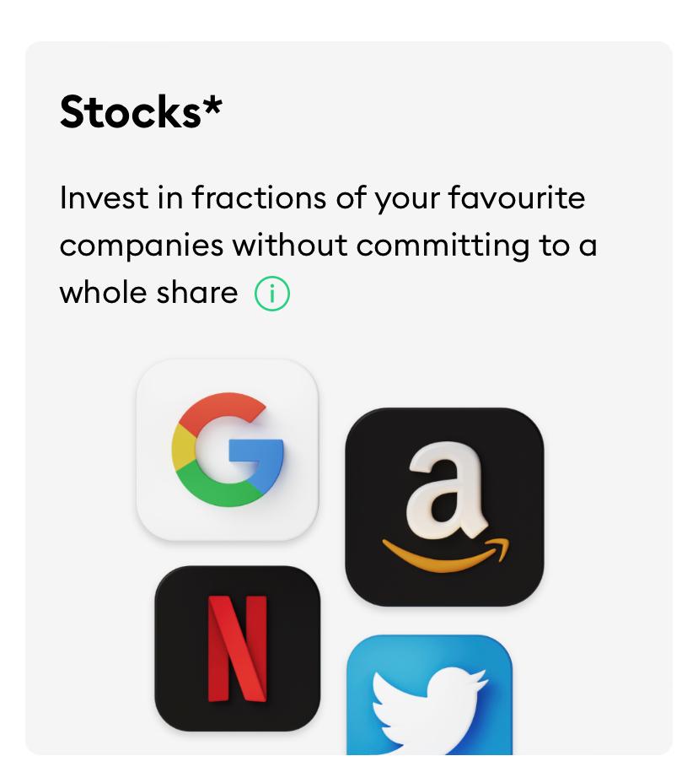This screenshot has width=698, height=783.
Task: Select the 'companies without committing' text line
Action: [328, 246]
